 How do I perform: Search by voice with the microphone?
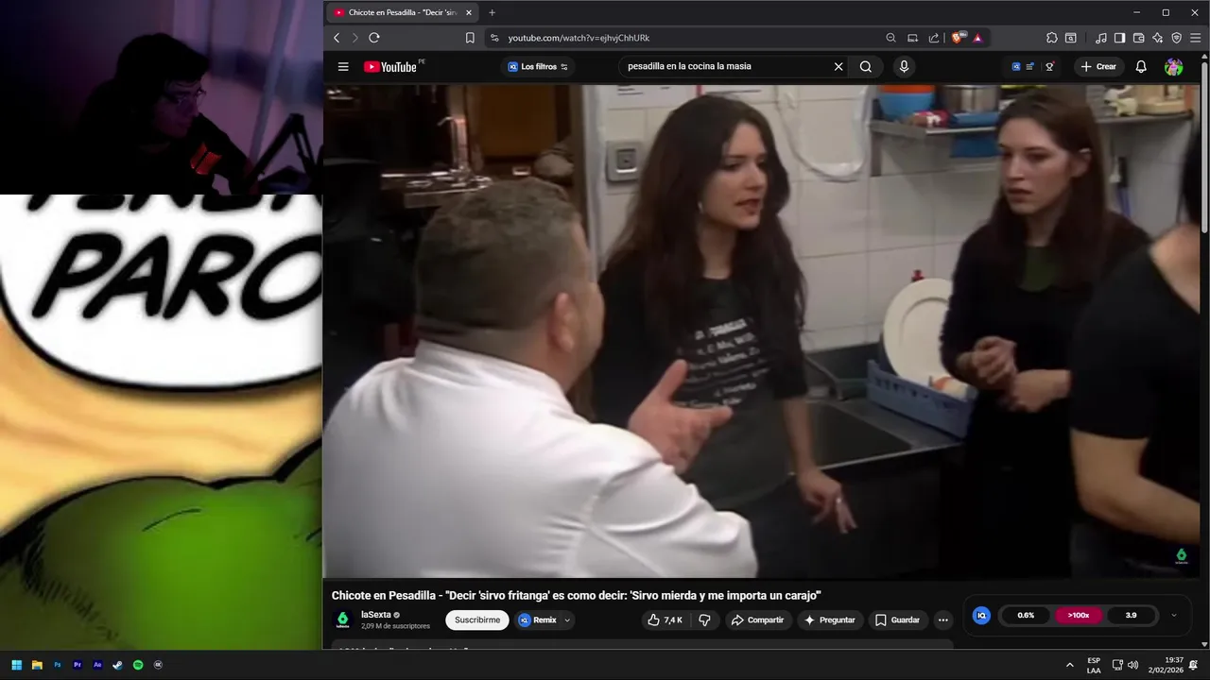pos(904,66)
